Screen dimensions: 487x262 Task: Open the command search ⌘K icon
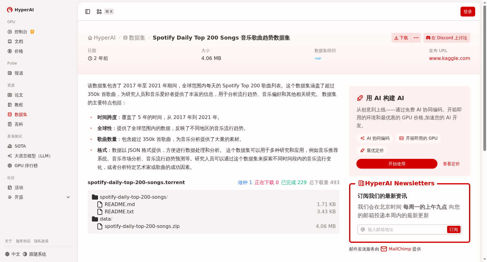pyautogui.click(x=99, y=12)
